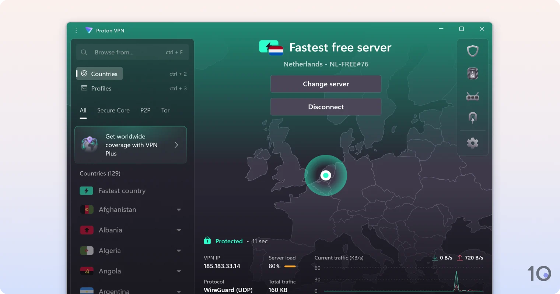
Task: Open Proton VPN settings gear
Action: coord(473,143)
